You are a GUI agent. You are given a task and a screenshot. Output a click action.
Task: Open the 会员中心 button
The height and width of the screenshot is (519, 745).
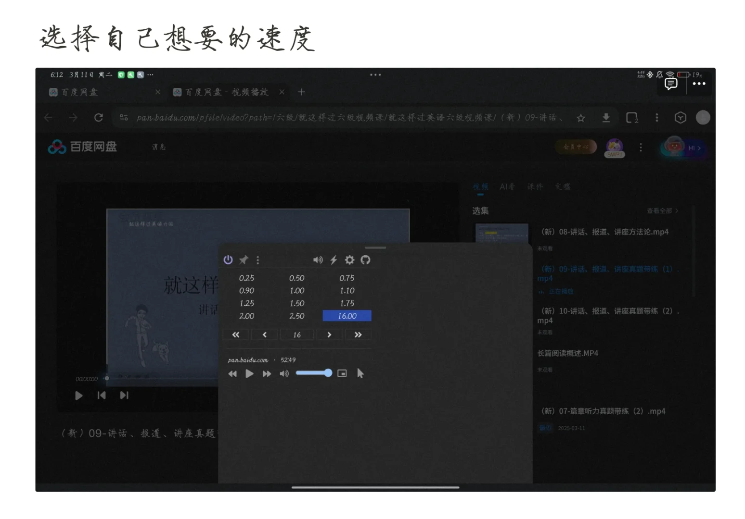click(x=576, y=147)
